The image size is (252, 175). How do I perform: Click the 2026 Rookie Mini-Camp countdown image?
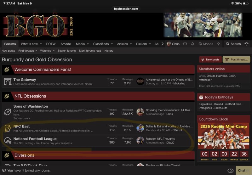pos(223,136)
